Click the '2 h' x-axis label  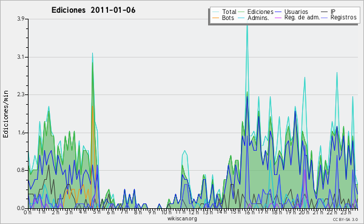pos(55,212)
